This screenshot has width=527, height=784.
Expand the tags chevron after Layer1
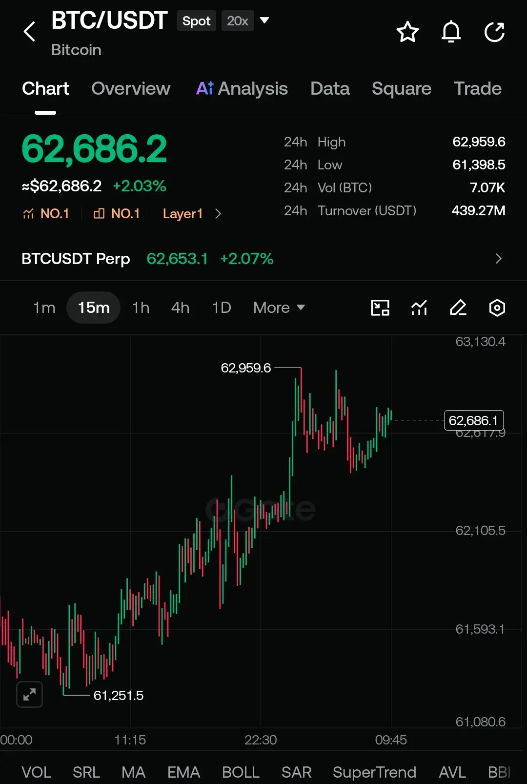tap(218, 214)
